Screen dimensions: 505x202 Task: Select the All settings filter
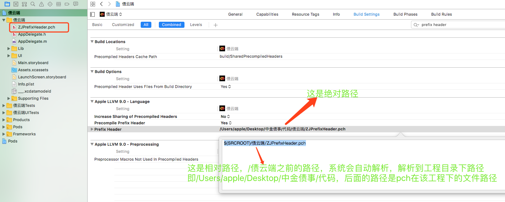(146, 25)
